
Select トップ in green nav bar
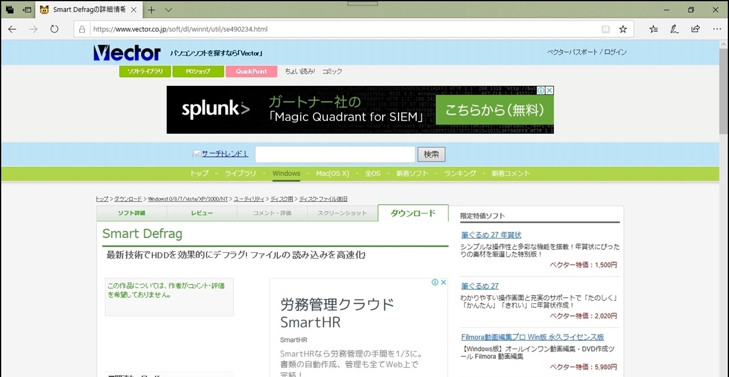coord(199,174)
